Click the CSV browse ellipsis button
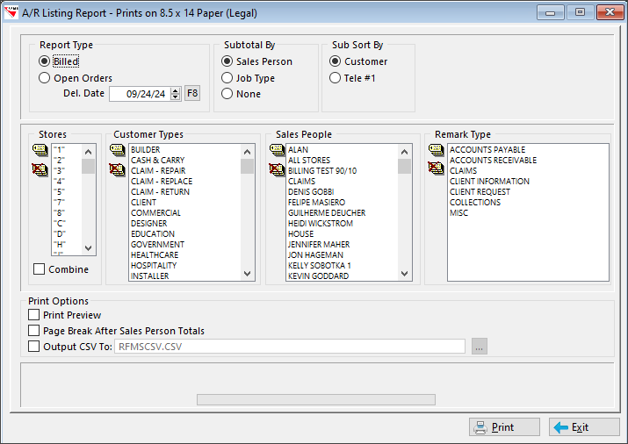Viewport: 628px width, 444px height. click(480, 347)
